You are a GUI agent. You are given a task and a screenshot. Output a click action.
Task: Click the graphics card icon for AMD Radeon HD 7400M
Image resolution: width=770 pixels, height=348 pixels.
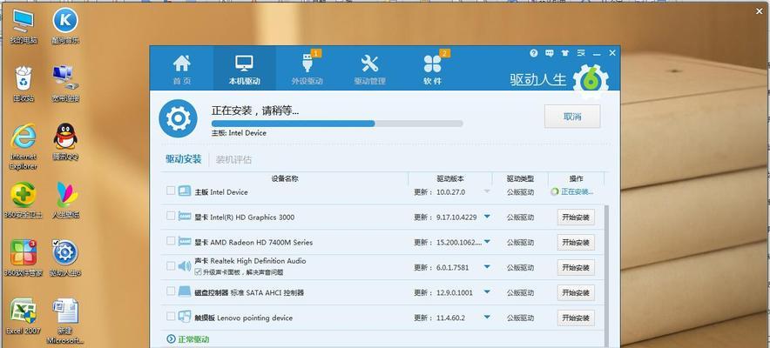click(185, 241)
